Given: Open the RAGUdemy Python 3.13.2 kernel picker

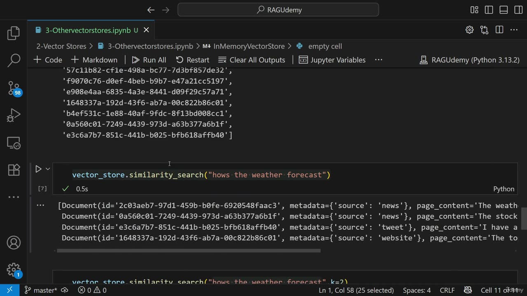Looking at the screenshot, I should pos(469,60).
